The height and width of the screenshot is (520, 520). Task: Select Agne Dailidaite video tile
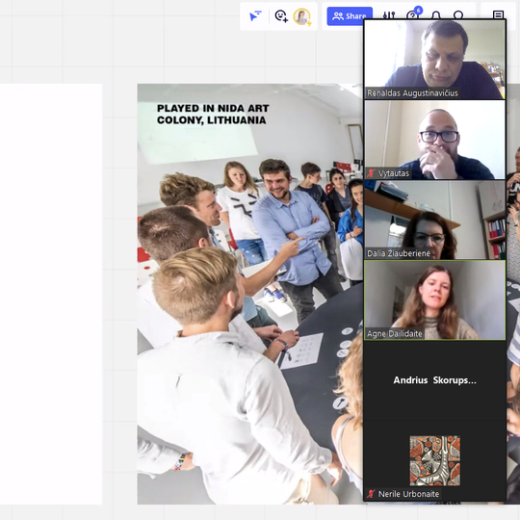coord(434,300)
